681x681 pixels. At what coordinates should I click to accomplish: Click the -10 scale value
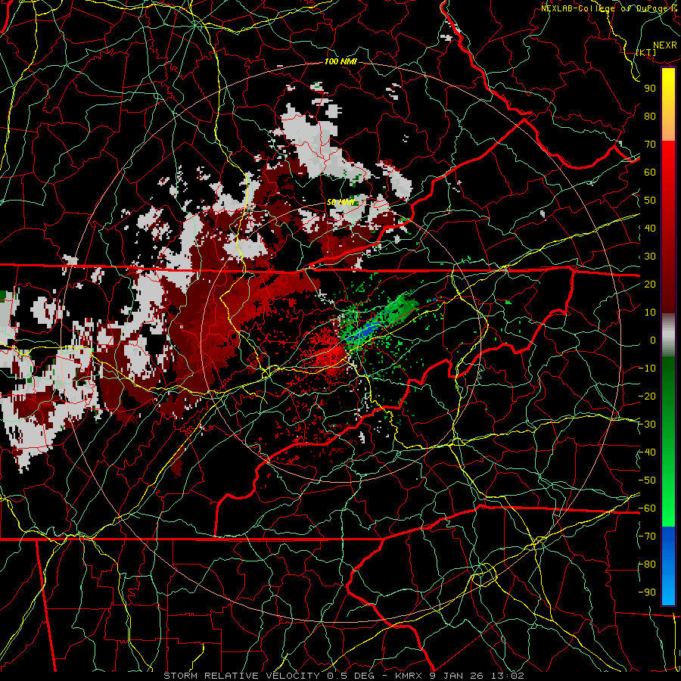tap(647, 368)
